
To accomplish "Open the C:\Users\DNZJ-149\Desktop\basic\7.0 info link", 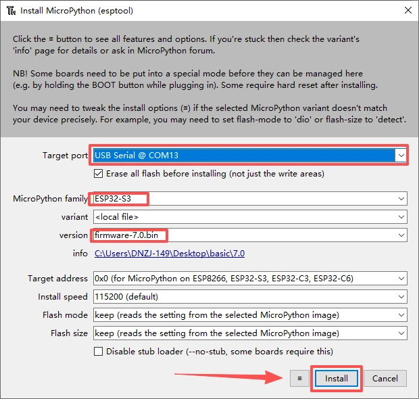I will click(x=170, y=253).
